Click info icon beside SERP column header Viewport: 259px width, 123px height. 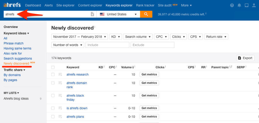click(246, 67)
